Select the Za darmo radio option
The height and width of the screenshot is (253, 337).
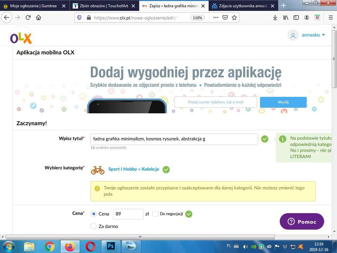click(x=93, y=226)
